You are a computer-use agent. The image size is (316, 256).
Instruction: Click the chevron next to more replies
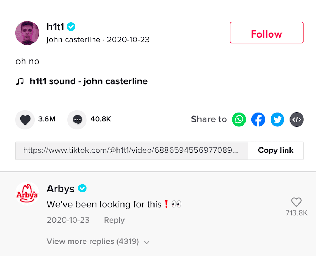pyautogui.click(x=147, y=242)
